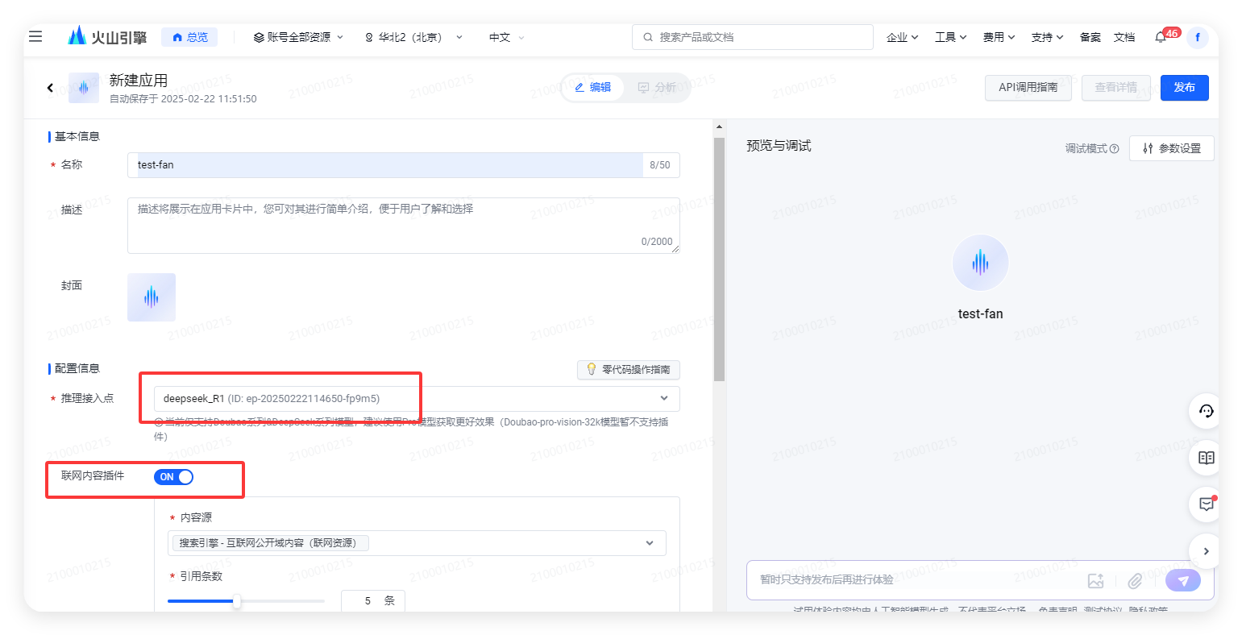Open the 中文 language dropdown
The width and height of the screenshot is (1242, 635).
pyautogui.click(x=506, y=37)
